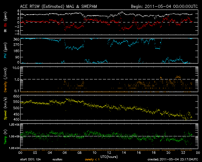Click the 'UTC(hours)' x-axis label
Screen dimensions: 202x162
(x=109, y=157)
